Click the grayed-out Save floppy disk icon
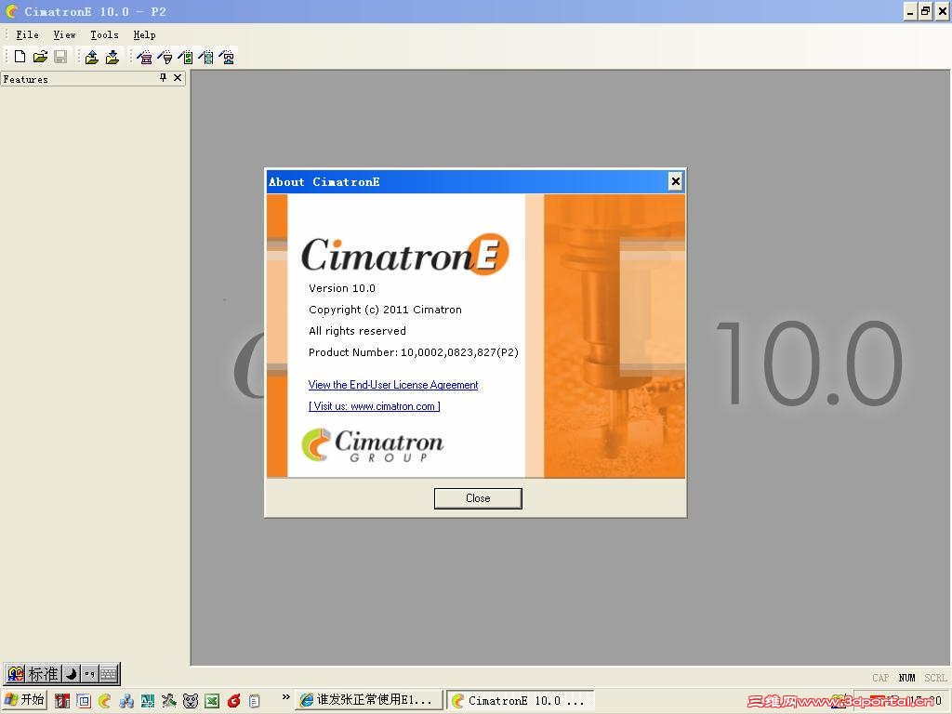The width and height of the screenshot is (952, 714). pos(60,57)
